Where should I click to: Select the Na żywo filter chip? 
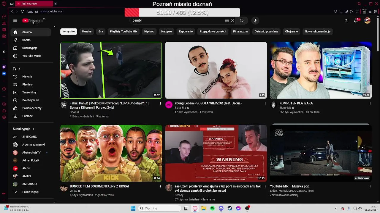tap(167, 31)
